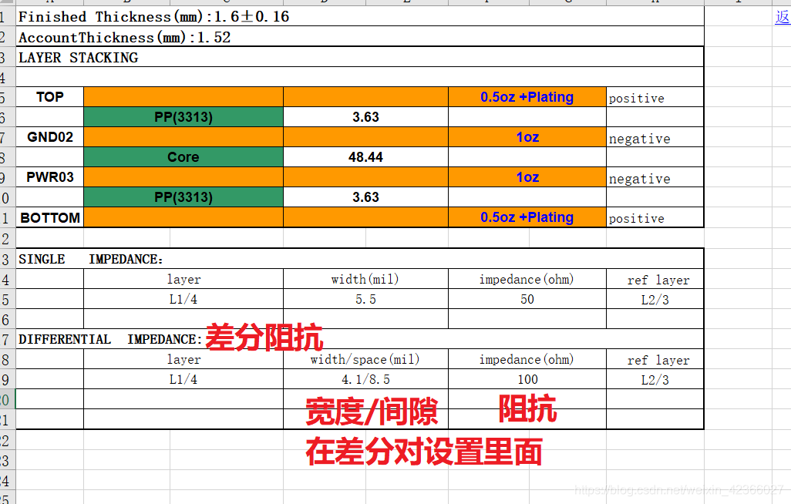Select the cell showing Finished Thickness(mm):1.6±0.16
Viewport: 791px width, 504px height.
click(x=154, y=16)
